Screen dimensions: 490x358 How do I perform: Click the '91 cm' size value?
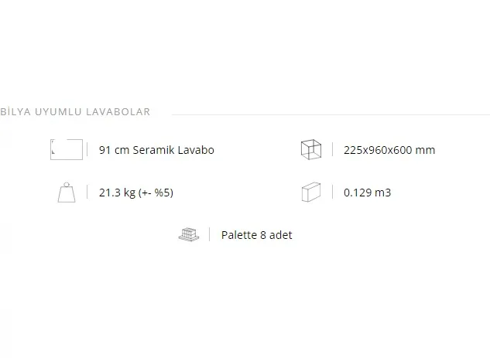(x=114, y=150)
